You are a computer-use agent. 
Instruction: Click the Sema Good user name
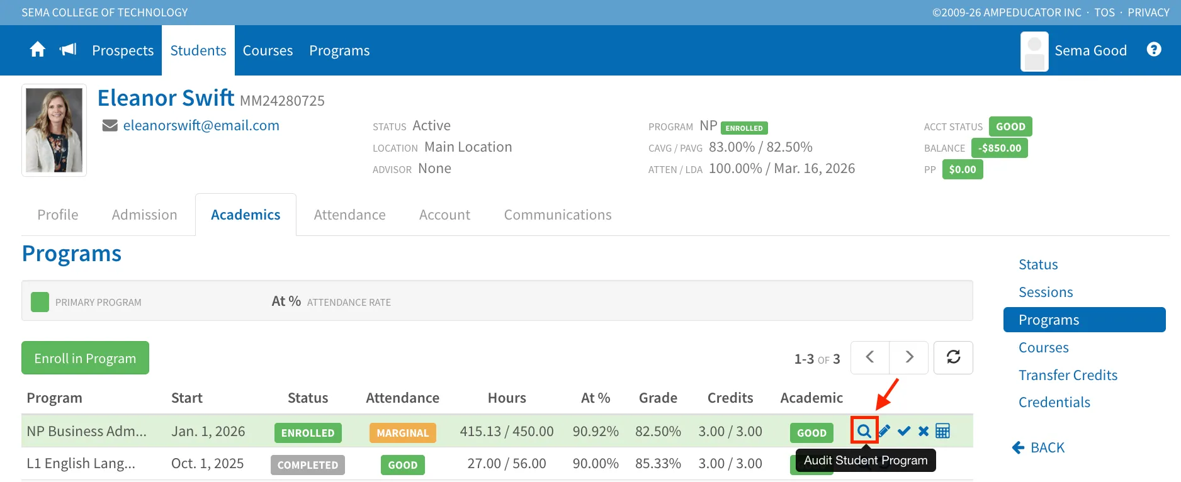pyautogui.click(x=1091, y=50)
